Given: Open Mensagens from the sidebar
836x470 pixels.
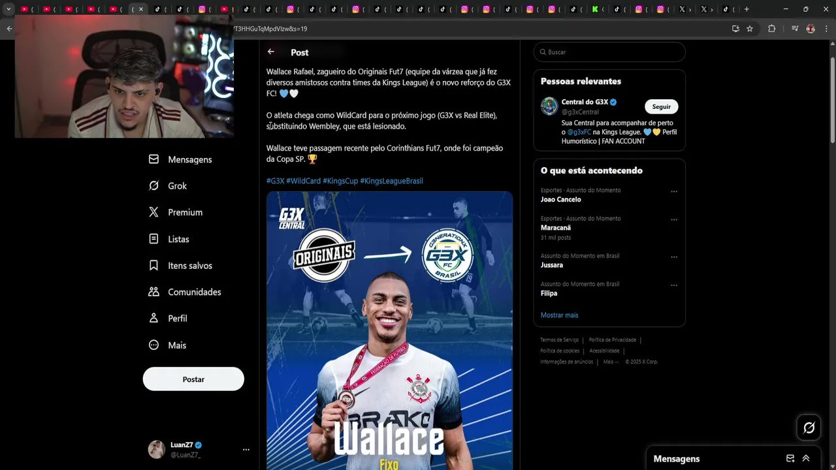Looking at the screenshot, I should (180, 159).
